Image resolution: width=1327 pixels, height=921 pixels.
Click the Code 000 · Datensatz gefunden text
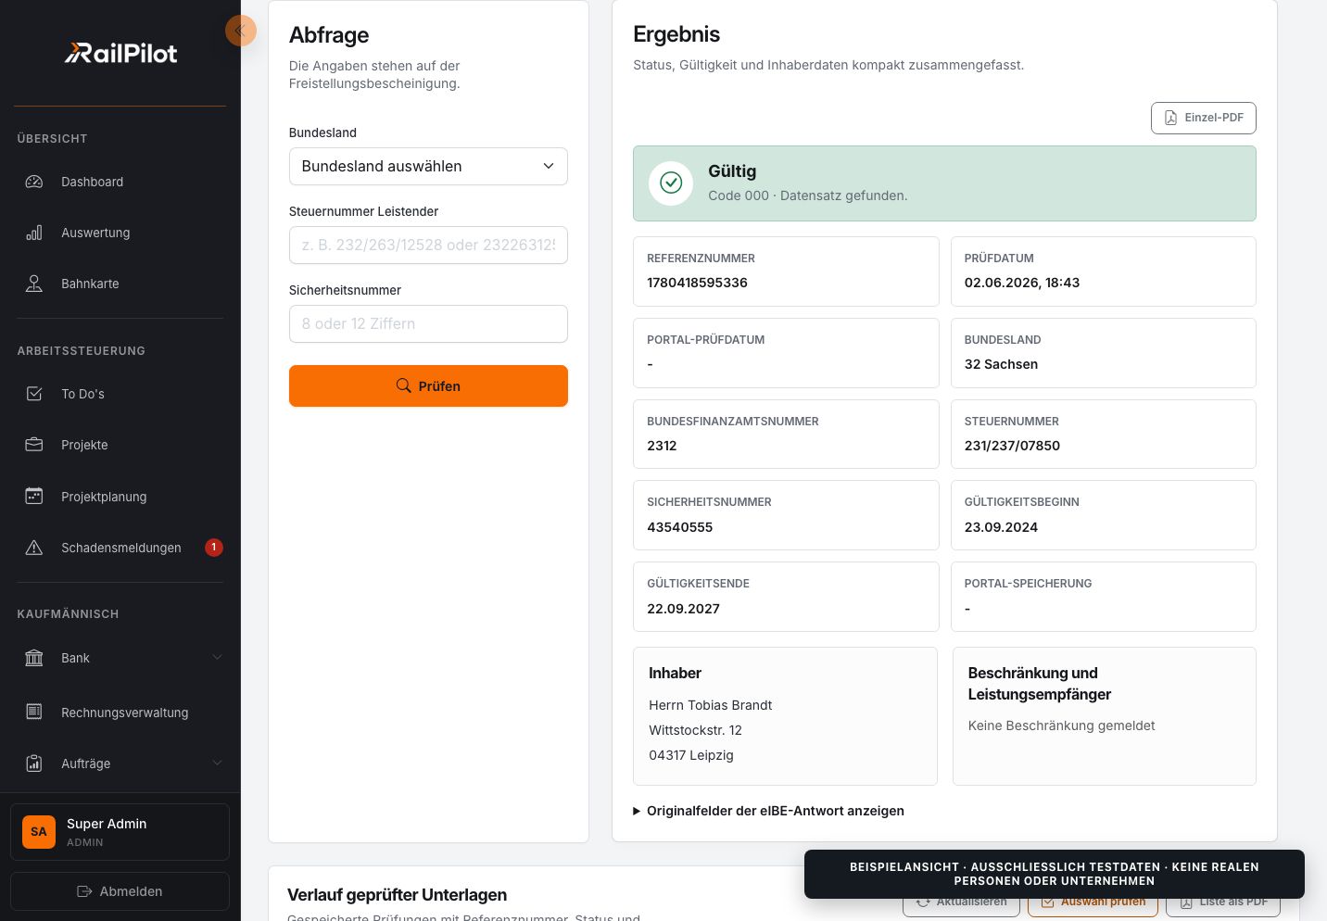coord(808,196)
